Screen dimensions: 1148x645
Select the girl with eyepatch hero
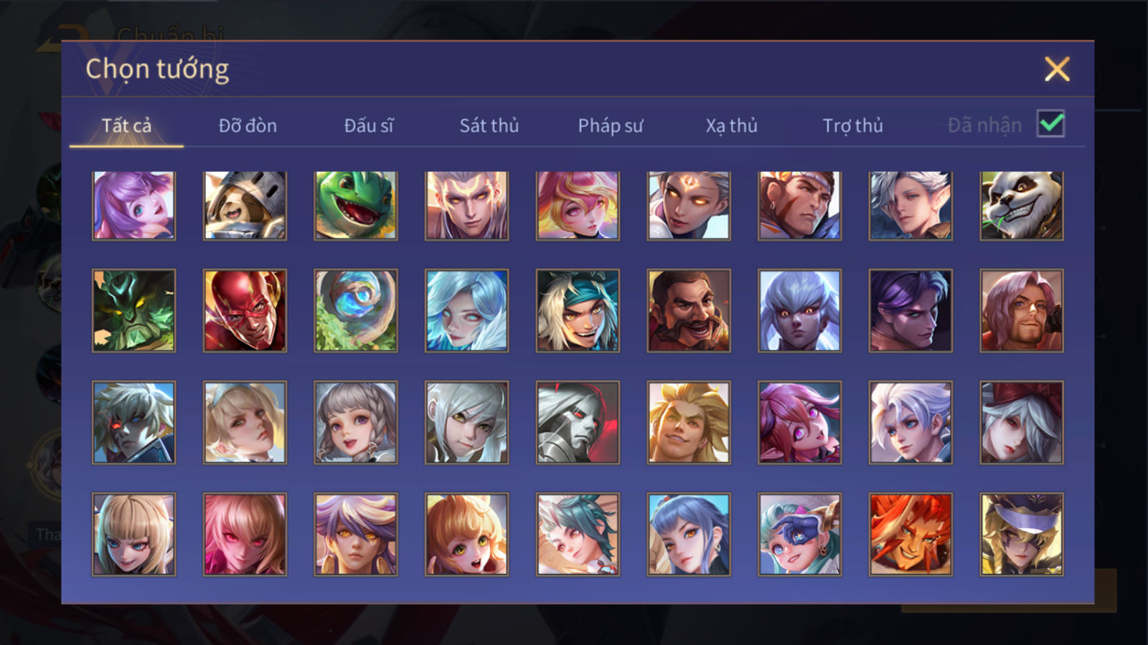[x=800, y=534]
